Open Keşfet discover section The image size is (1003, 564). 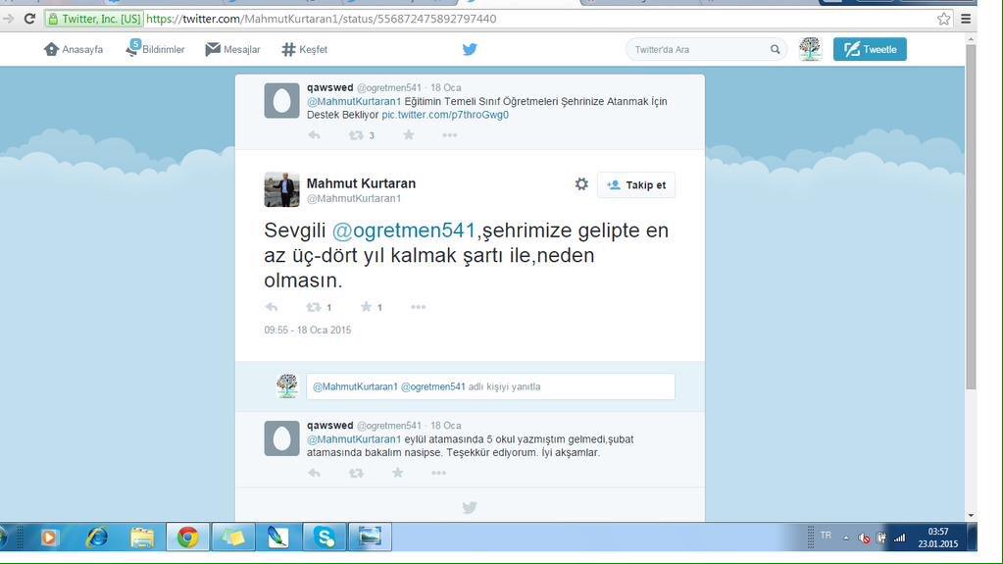click(x=305, y=49)
